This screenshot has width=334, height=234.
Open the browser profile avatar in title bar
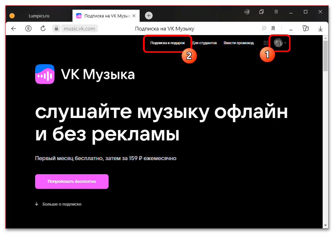pos(247,12)
